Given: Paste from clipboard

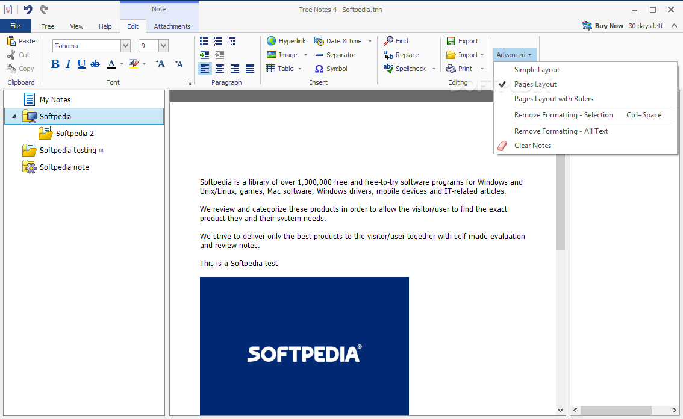Looking at the screenshot, I should coord(21,41).
